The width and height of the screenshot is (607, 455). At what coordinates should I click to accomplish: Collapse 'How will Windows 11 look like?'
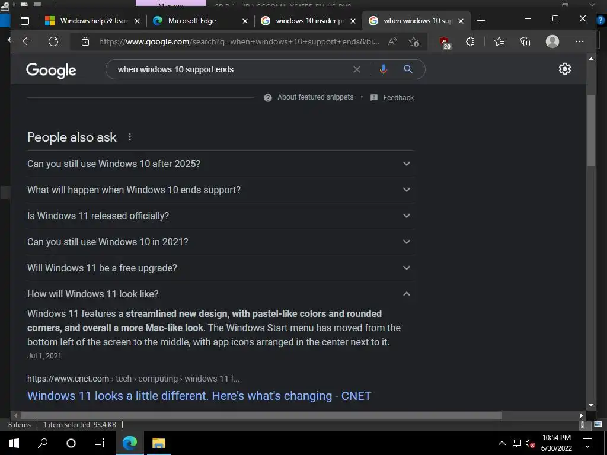pyautogui.click(x=221, y=294)
